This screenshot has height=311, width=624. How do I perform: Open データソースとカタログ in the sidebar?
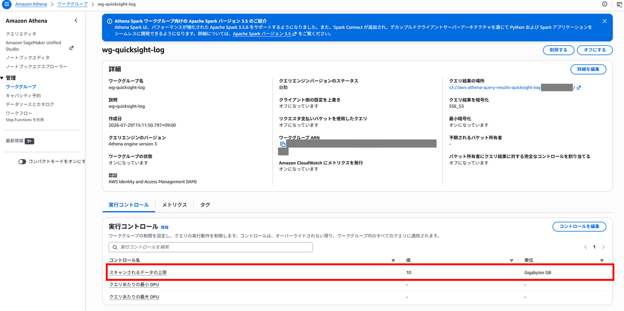pos(30,105)
